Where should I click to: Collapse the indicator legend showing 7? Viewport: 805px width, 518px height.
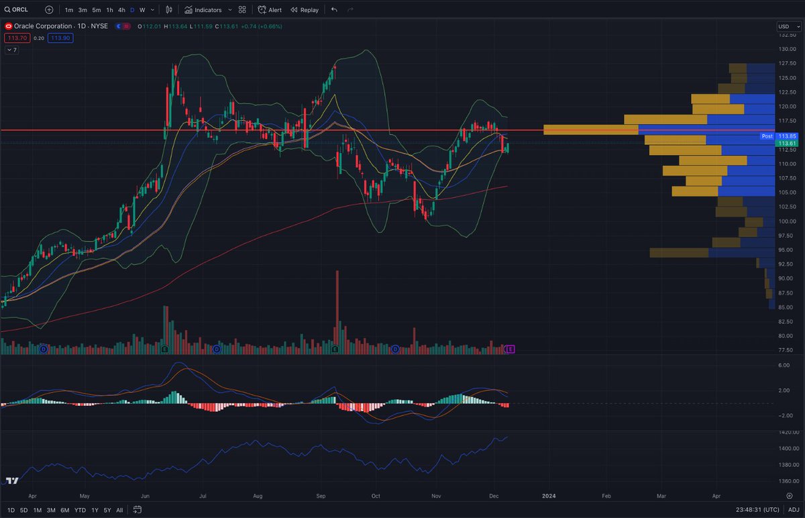(x=11, y=50)
